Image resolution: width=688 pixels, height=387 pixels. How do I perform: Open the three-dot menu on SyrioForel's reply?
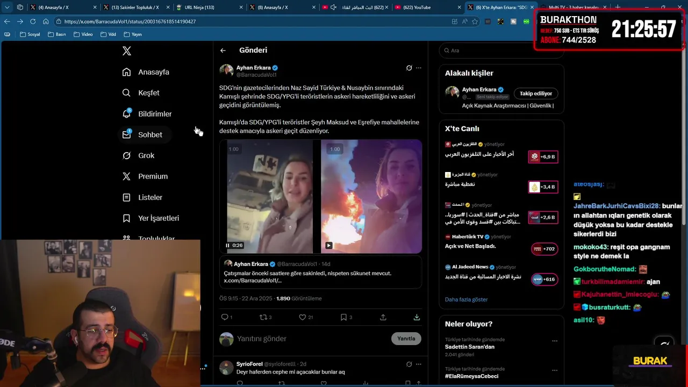pos(419,364)
